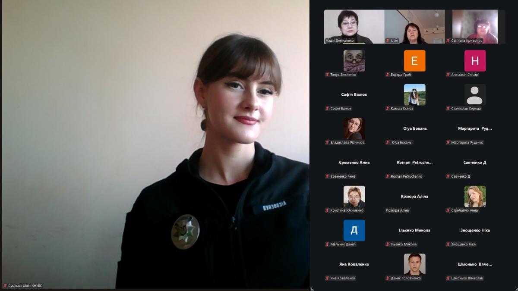Click the 'Світлана Кривонос' name label

[x=467, y=41]
